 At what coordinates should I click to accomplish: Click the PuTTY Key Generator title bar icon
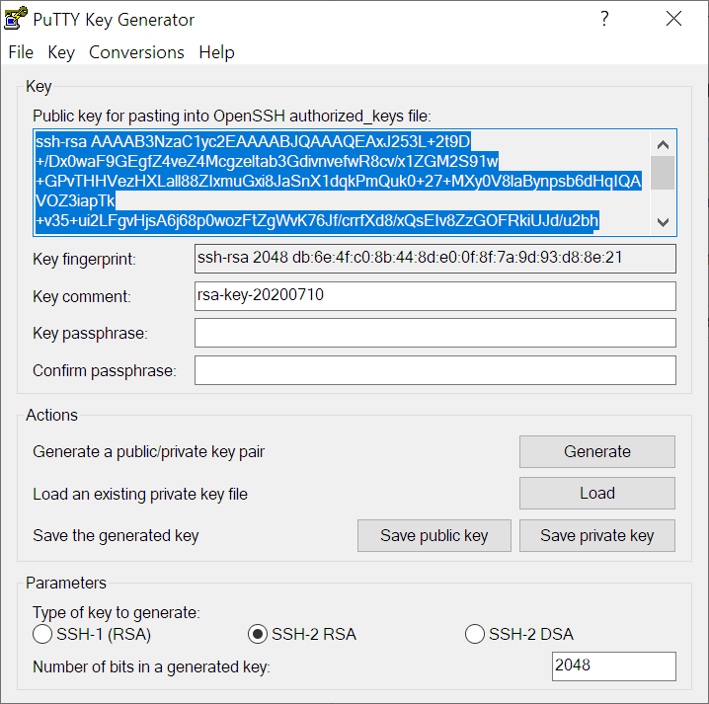[16, 19]
